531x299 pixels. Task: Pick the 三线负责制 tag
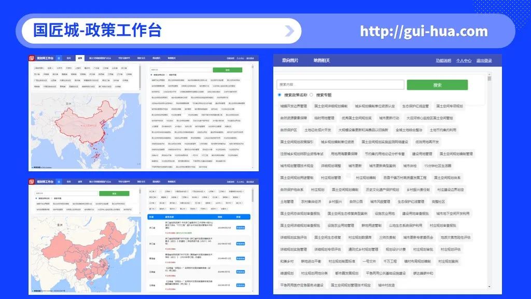click(387, 237)
